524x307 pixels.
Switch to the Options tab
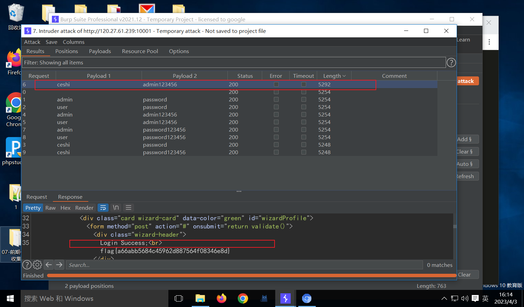[179, 51]
